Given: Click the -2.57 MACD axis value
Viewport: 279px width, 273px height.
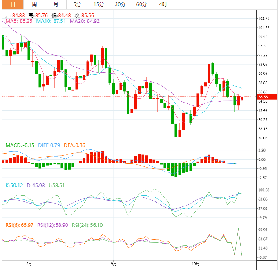Looking at the screenshot, I should point(262,178).
